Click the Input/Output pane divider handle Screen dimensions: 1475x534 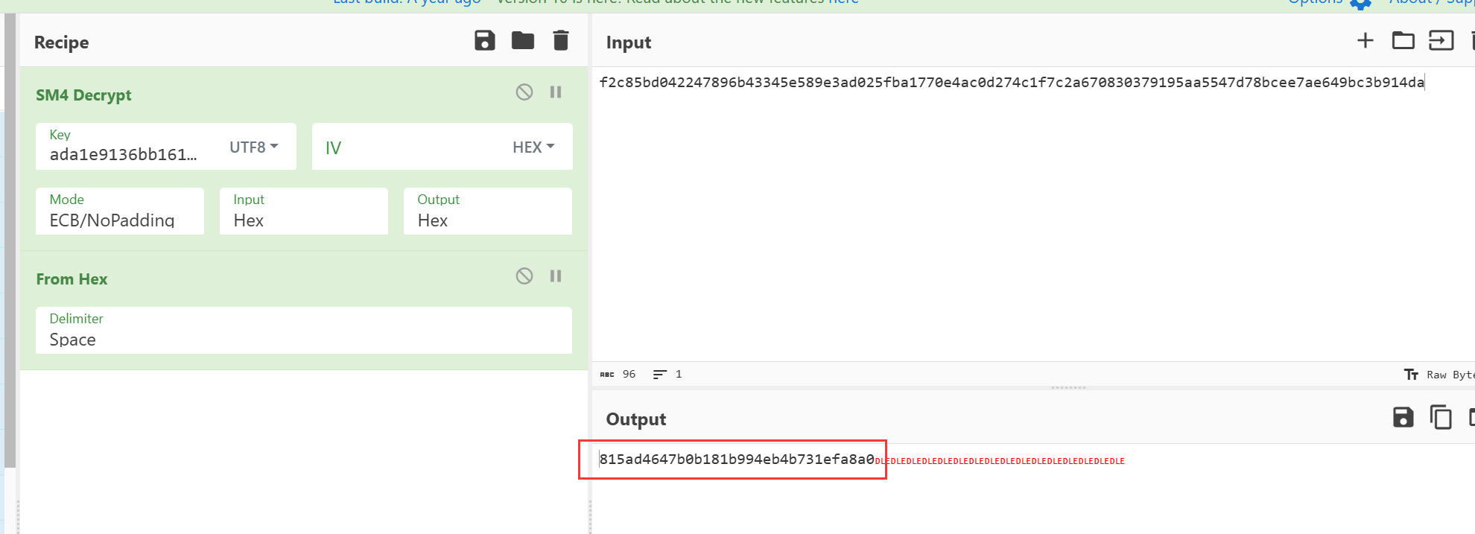[1068, 387]
